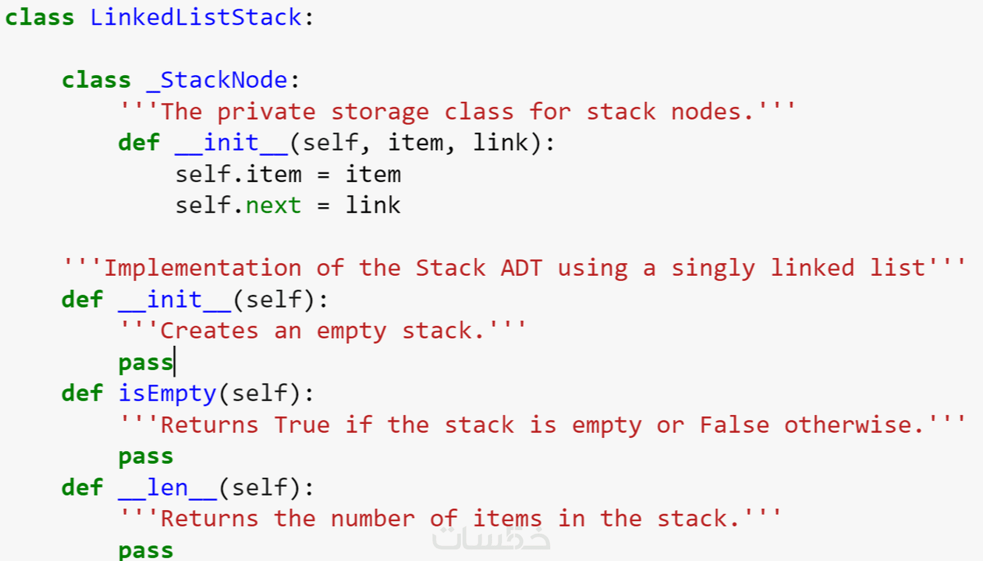
Task: Click the Creates an empty stack docstring
Action: tap(322, 331)
